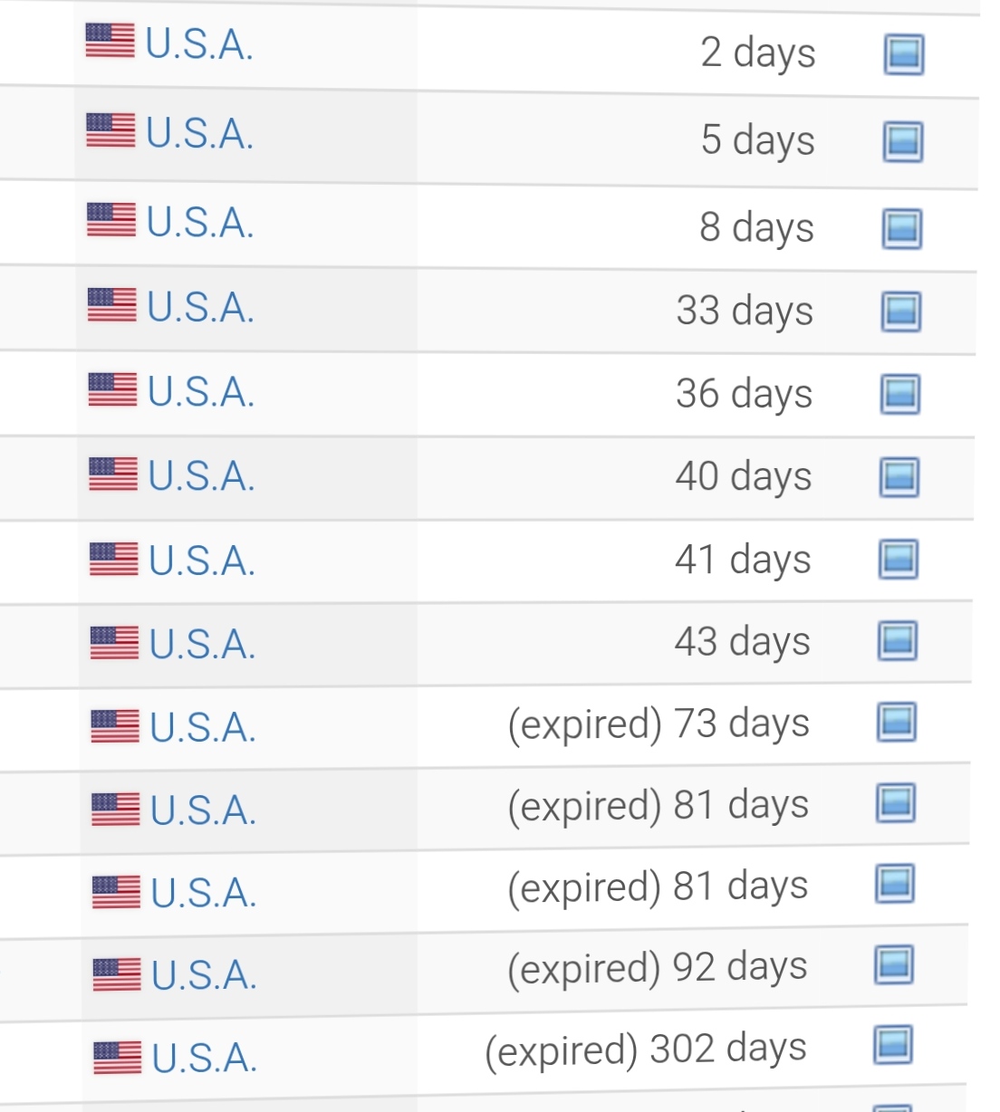
Task: Open the screen icon for expired 92 days
Action: pyautogui.click(x=893, y=964)
